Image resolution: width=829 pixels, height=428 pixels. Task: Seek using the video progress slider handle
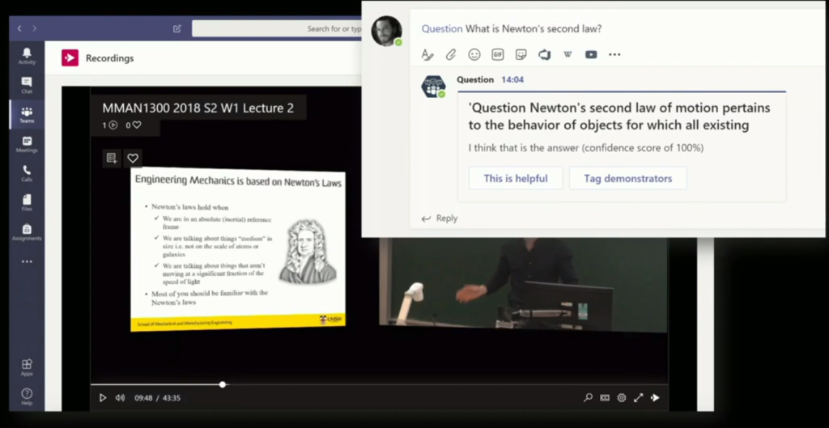click(223, 384)
